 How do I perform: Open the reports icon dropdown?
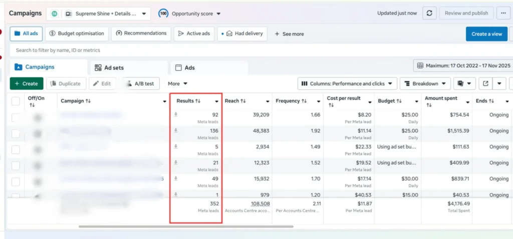point(464,83)
